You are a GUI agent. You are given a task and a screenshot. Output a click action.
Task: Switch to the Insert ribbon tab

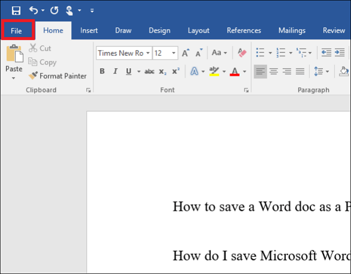click(89, 31)
